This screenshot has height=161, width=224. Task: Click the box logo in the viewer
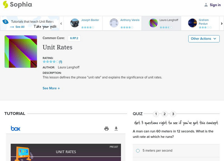15,128
